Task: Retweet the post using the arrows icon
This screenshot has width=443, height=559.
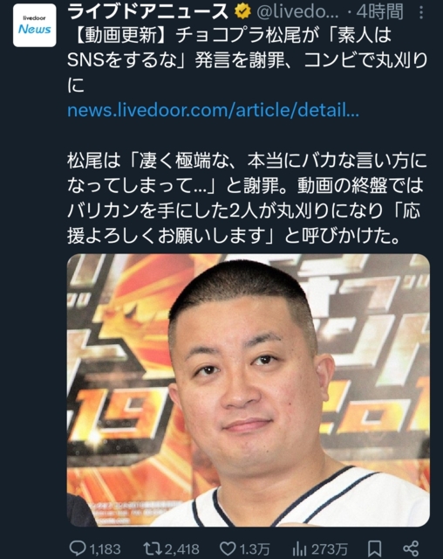Action: tap(153, 548)
